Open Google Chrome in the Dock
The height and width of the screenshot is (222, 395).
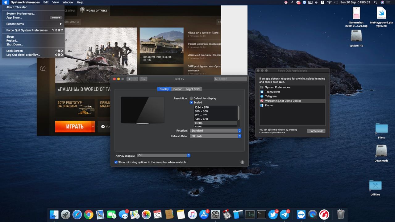point(89,214)
